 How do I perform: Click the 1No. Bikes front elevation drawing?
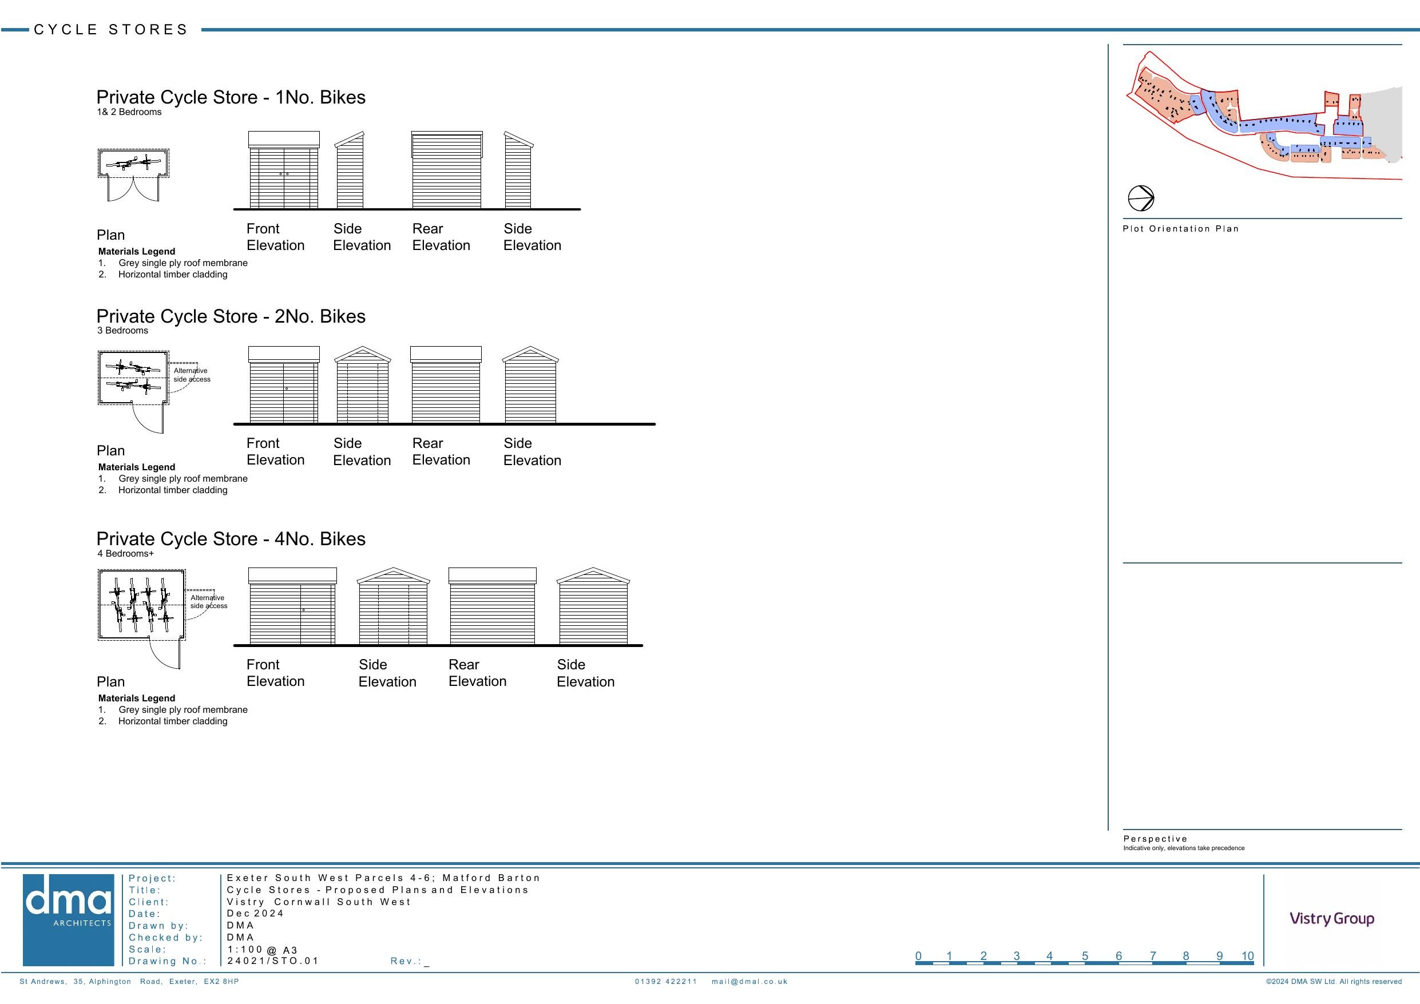(284, 170)
